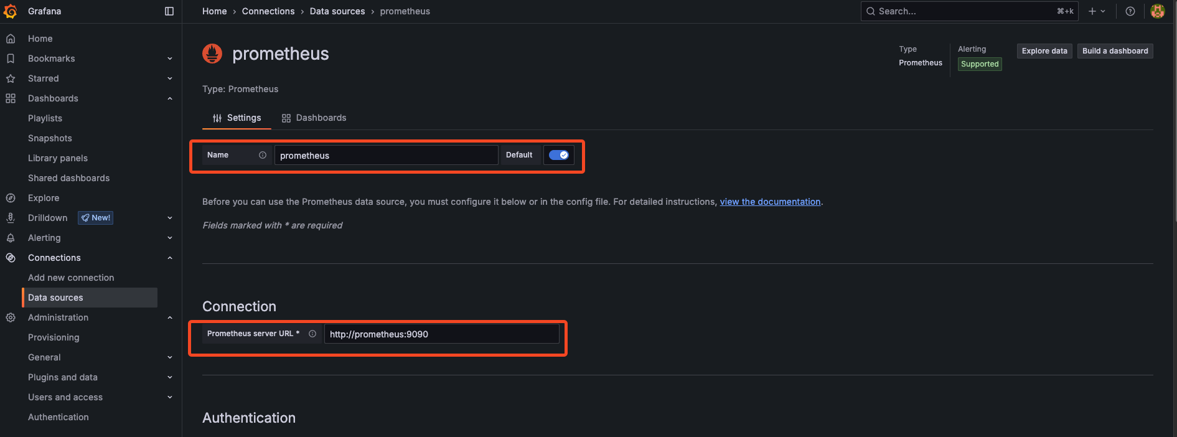Expand the Bookmarks section chevron
This screenshot has width=1177, height=437.
(x=170, y=59)
